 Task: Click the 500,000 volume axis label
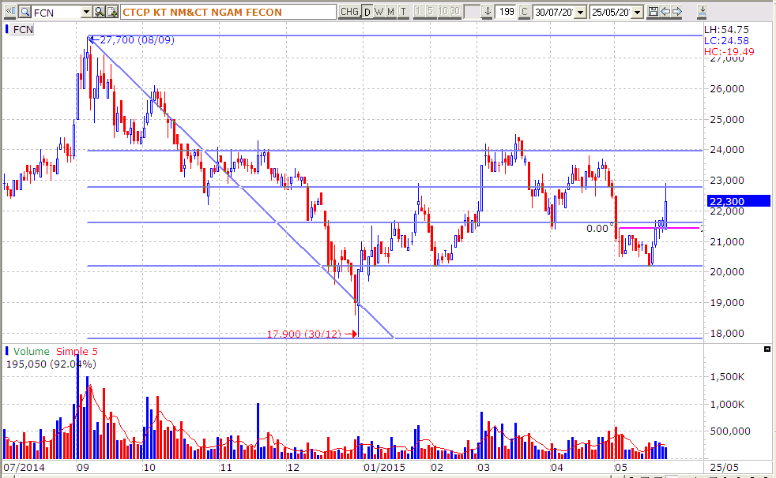click(x=730, y=431)
